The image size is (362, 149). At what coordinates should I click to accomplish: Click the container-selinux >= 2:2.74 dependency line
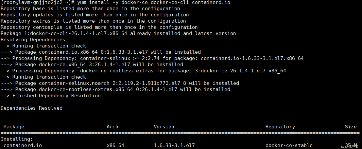(x=152, y=58)
